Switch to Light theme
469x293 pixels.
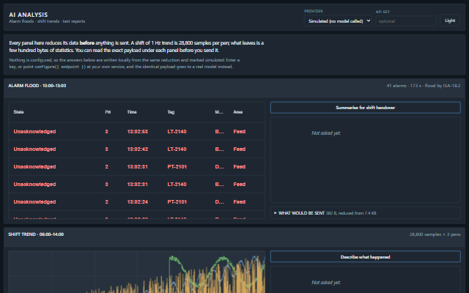[449, 21]
